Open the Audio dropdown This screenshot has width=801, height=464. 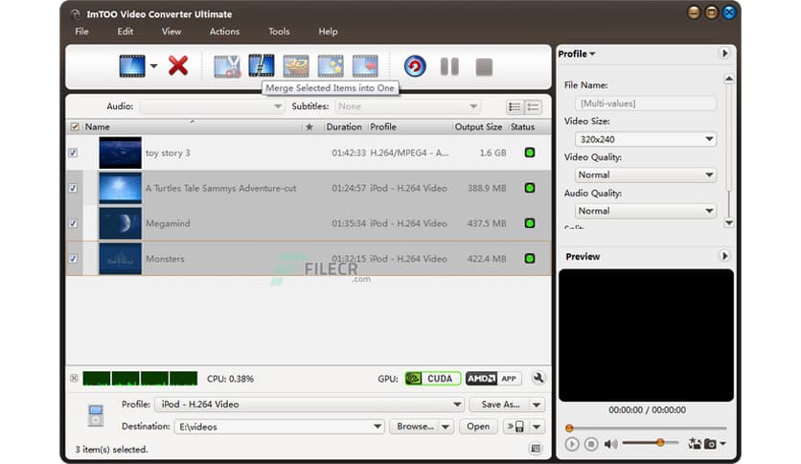pos(213,106)
